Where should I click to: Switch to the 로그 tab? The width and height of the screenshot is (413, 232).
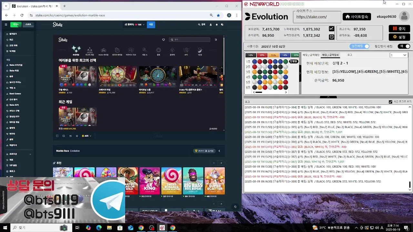coord(349,55)
